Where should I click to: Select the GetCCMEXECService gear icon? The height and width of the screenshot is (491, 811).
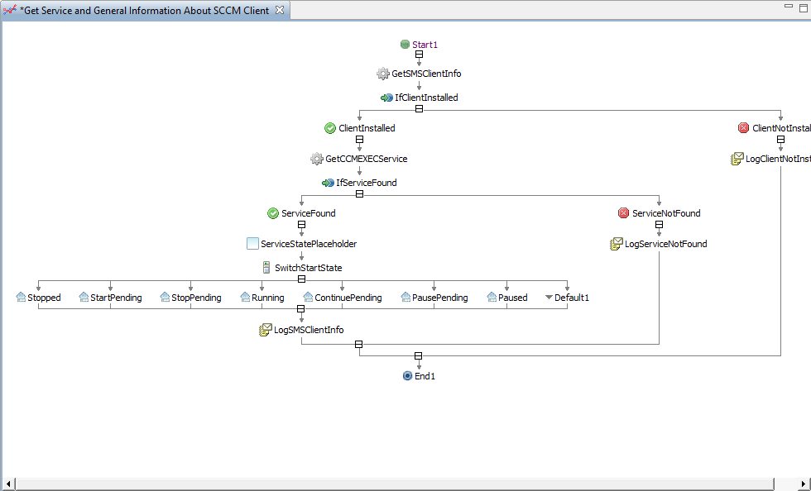[316, 159]
